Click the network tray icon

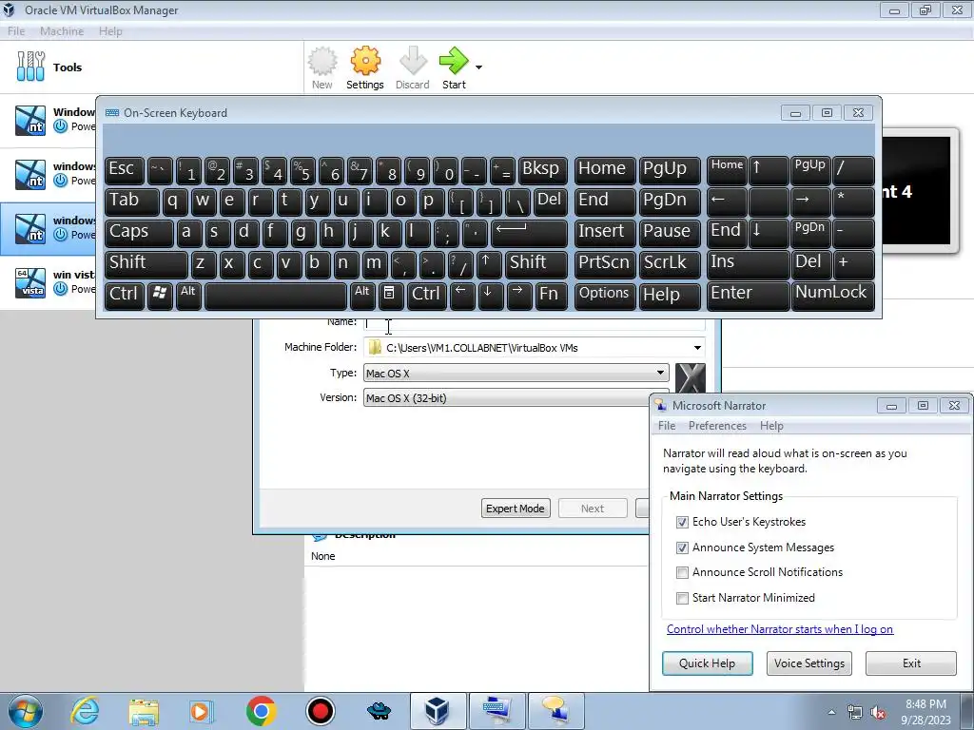pos(855,712)
